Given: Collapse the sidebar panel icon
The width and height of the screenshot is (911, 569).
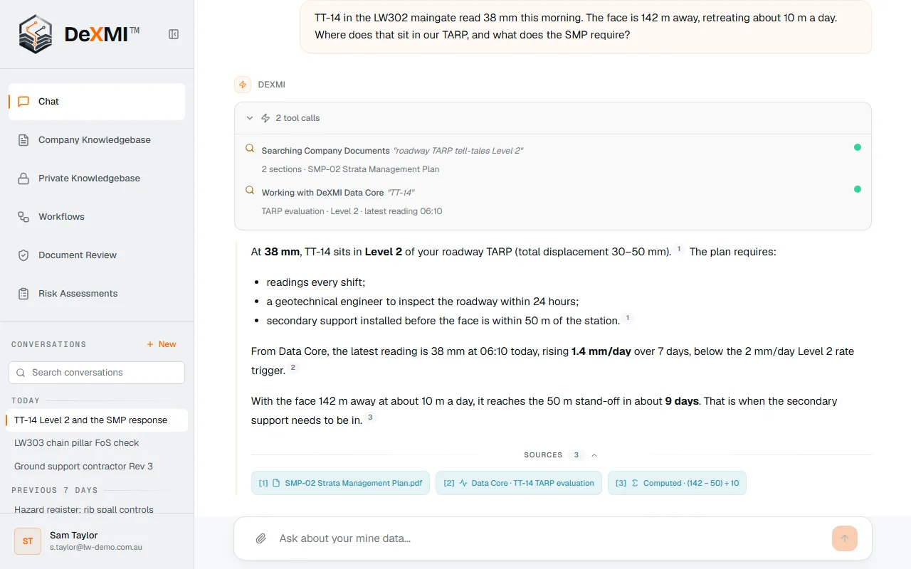Looking at the screenshot, I should [174, 34].
